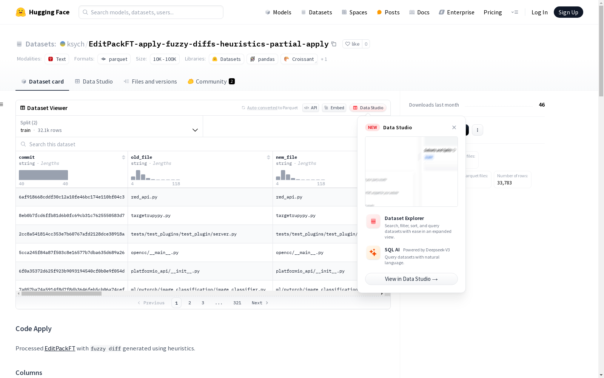Image resolution: width=604 pixels, height=378 pixels.
Task: Focus the main search models field
Action: pyautogui.click(x=151, y=12)
